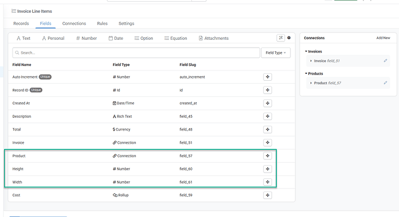Click the magic wand tool button
Viewport: 399px width, 217px height.
coord(280,38)
